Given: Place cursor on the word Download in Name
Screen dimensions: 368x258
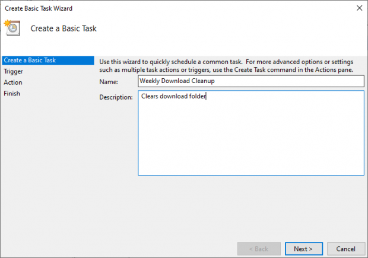Looking at the screenshot, I should click(x=175, y=81).
